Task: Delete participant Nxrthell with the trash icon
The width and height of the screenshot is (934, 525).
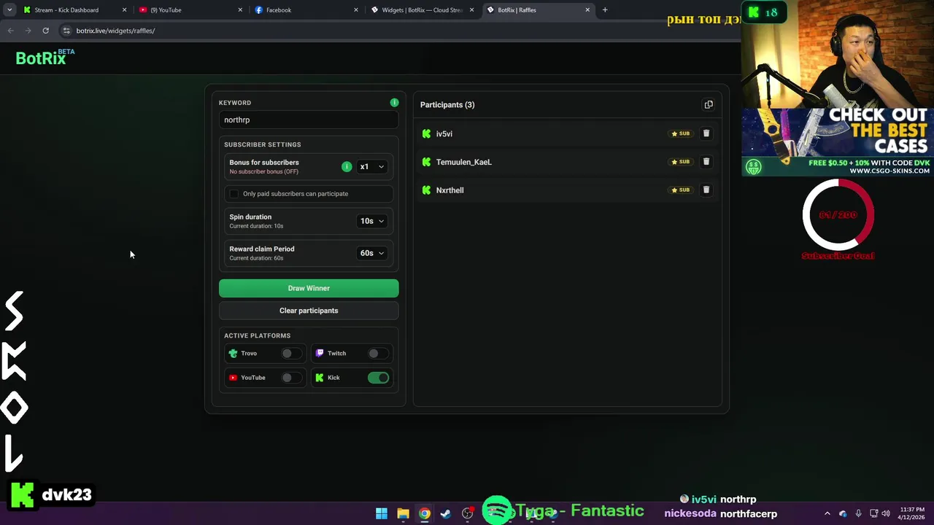Action: click(x=706, y=190)
